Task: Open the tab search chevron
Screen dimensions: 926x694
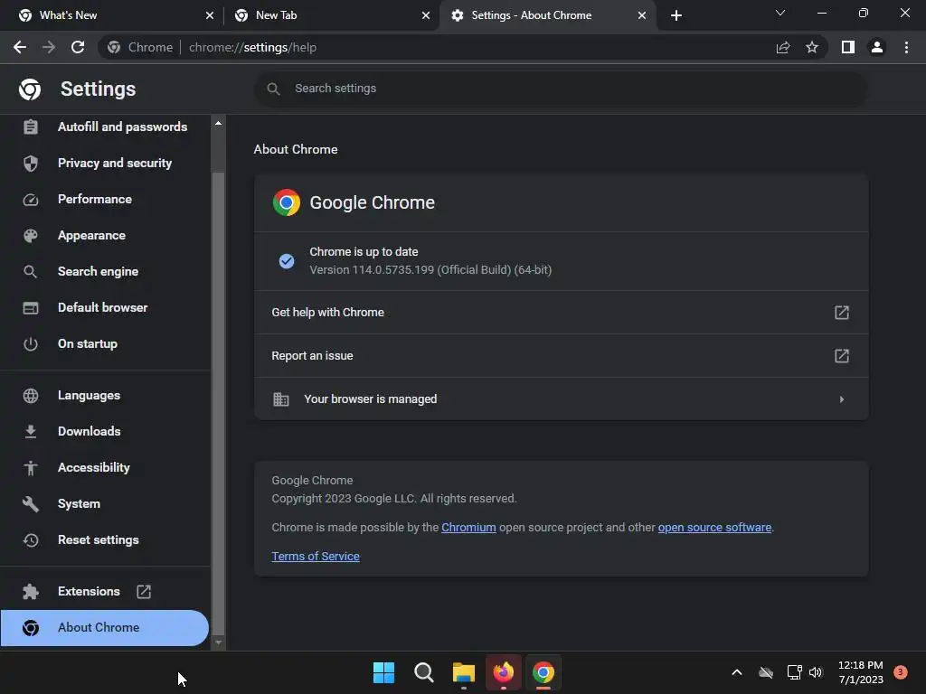Action: click(780, 13)
